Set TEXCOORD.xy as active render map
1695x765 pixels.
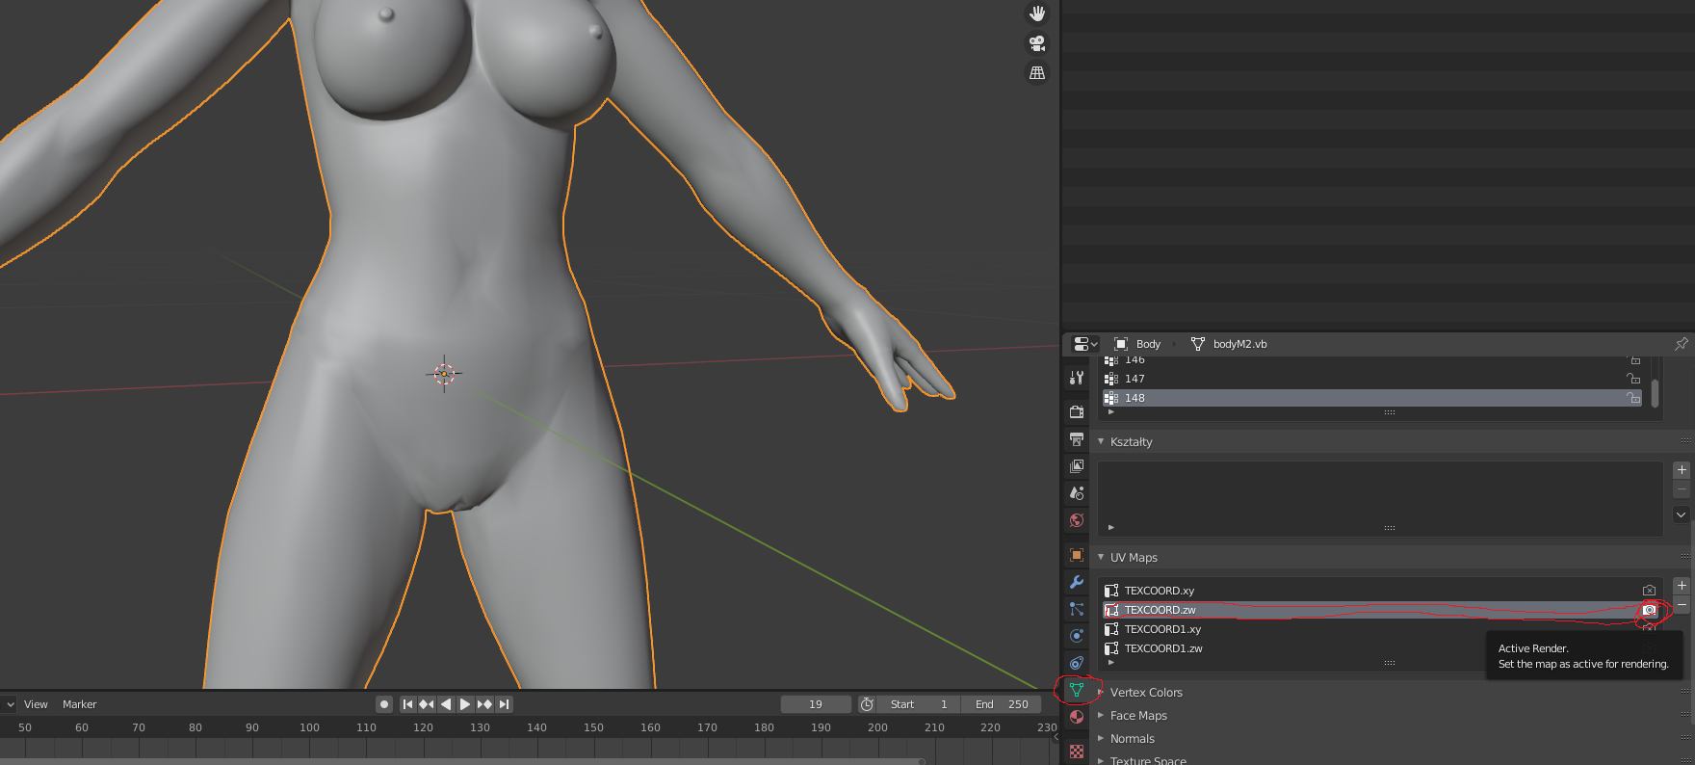(x=1649, y=591)
